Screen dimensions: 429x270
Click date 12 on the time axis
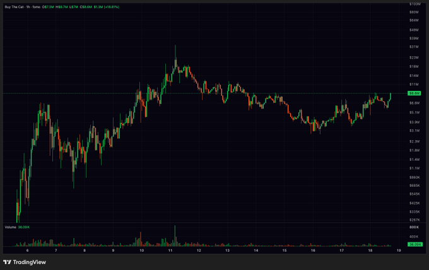tap(199, 250)
